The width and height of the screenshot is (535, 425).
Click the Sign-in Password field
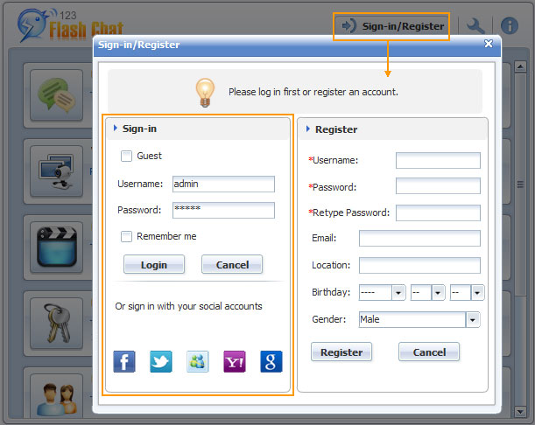click(223, 210)
